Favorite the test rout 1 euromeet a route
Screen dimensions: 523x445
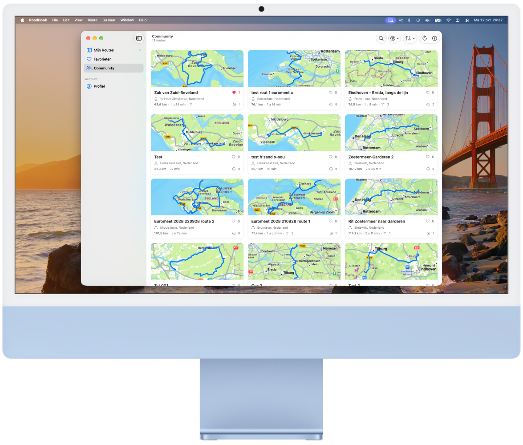(x=331, y=93)
